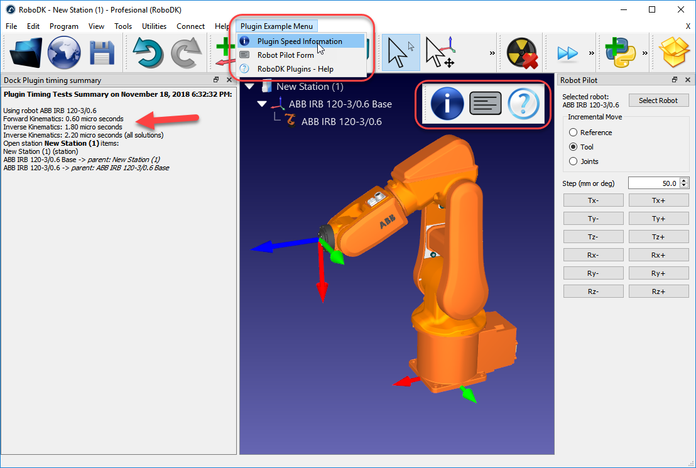Float the Dock Plugin timing summary panel
Viewport: 696px width, 468px height.
pyautogui.click(x=216, y=80)
